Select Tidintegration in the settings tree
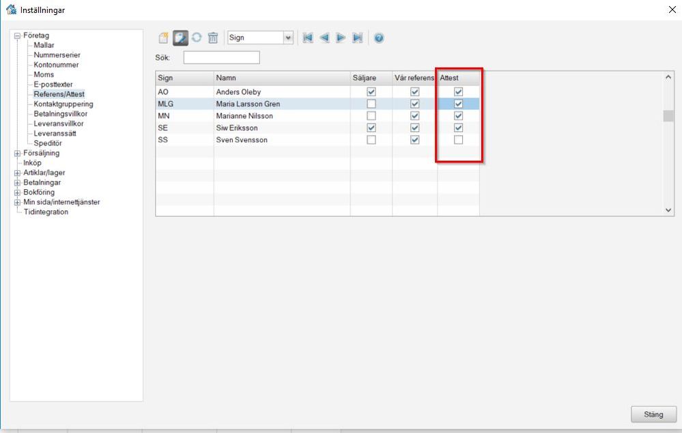The width and height of the screenshot is (682, 433). [x=46, y=212]
